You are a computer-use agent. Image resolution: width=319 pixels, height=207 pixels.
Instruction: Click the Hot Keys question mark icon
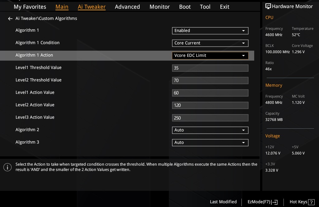[x=311, y=202]
